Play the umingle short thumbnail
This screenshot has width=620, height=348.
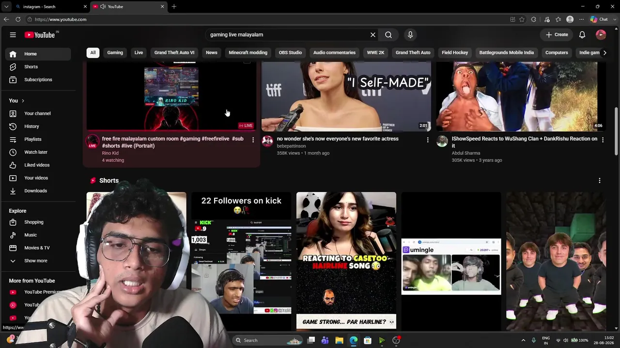[451, 261]
